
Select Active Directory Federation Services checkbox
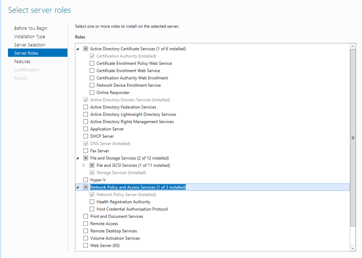click(86, 107)
